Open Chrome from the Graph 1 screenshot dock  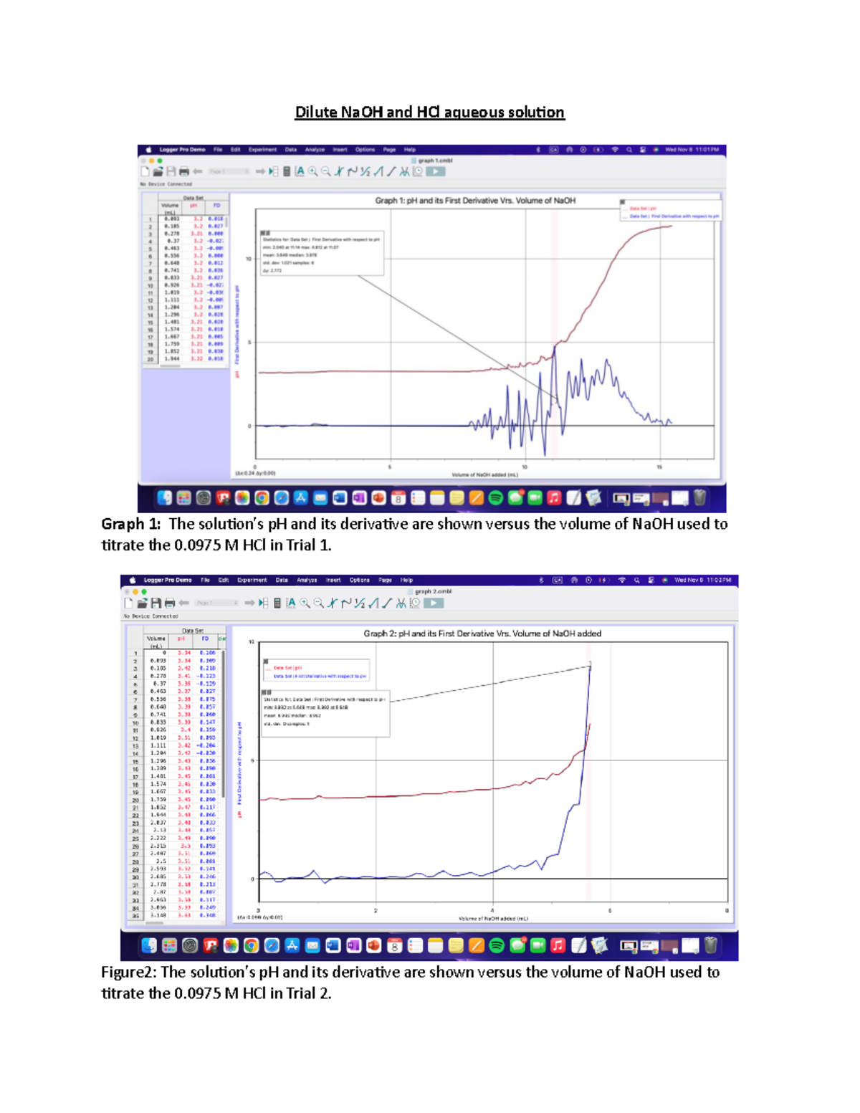pyautogui.click(x=262, y=498)
